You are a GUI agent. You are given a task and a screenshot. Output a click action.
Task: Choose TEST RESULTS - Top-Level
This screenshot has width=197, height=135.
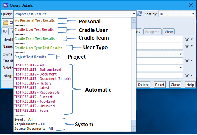pyautogui.click(x=35, y=101)
